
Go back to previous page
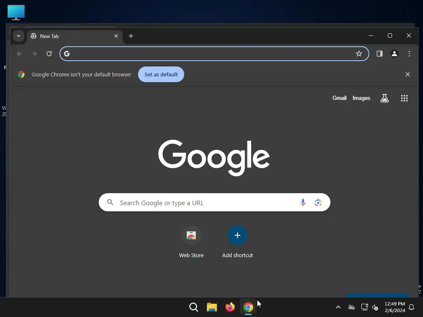pyautogui.click(x=19, y=54)
